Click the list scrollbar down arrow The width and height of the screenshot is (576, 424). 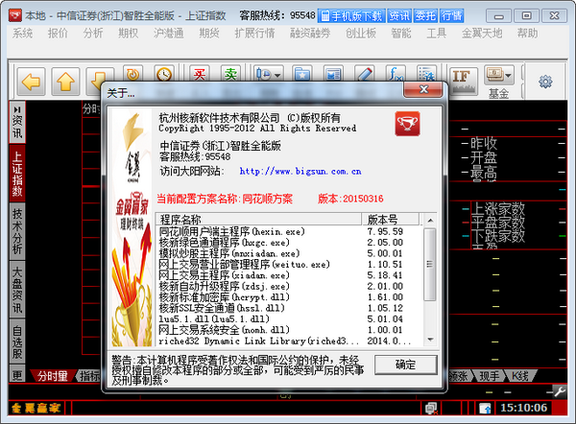tap(430, 340)
